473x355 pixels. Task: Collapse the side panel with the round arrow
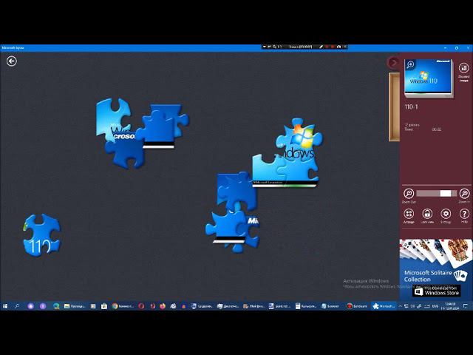[x=393, y=62]
